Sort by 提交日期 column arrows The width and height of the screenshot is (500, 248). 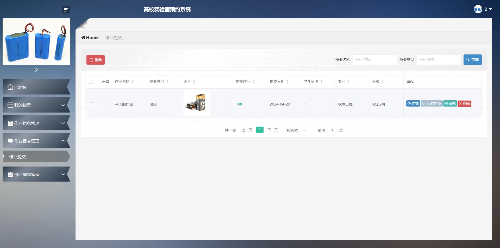point(287,82)
